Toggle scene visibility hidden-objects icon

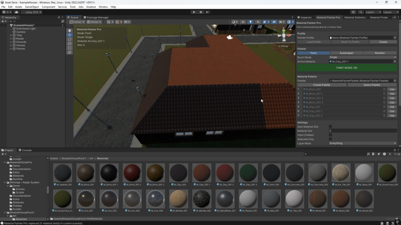pyautogui.click(x=274, y=22)
